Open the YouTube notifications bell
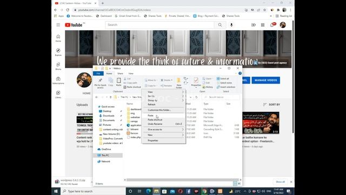Viewport: 346px width, 195px height. point(272,25)
